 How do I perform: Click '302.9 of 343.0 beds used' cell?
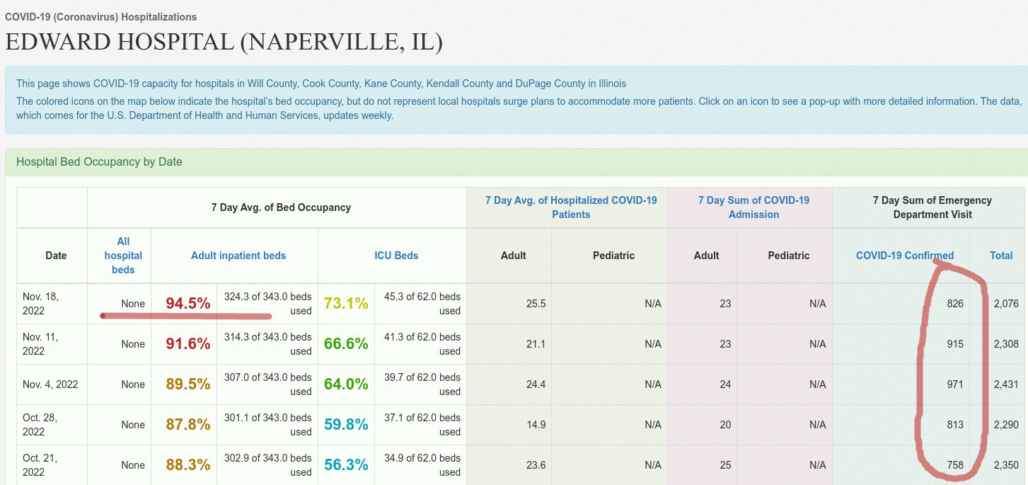(x=267, y=465)
